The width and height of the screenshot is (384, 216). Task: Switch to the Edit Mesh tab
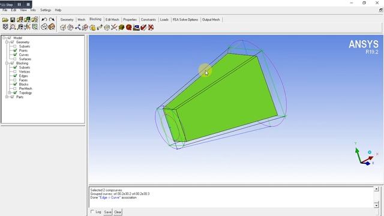coord(112,20)
